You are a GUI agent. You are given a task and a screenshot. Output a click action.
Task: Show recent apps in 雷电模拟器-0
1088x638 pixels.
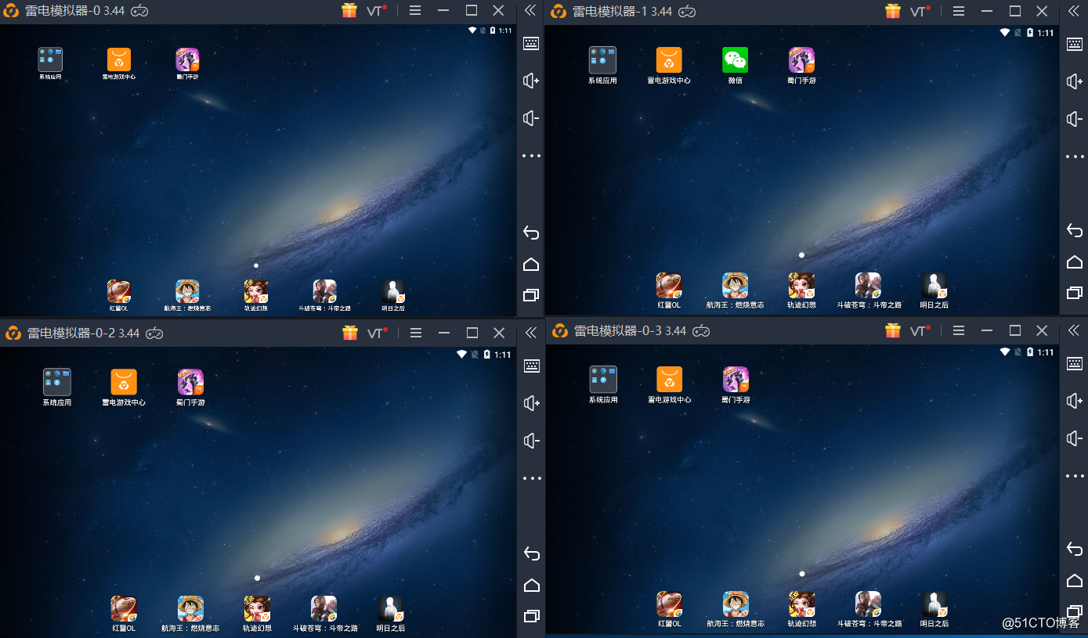(x=531, y=295)
